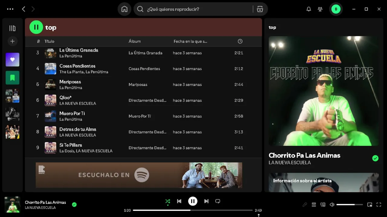
Task: Open the user profile avatar B
Action: (336, 9)
